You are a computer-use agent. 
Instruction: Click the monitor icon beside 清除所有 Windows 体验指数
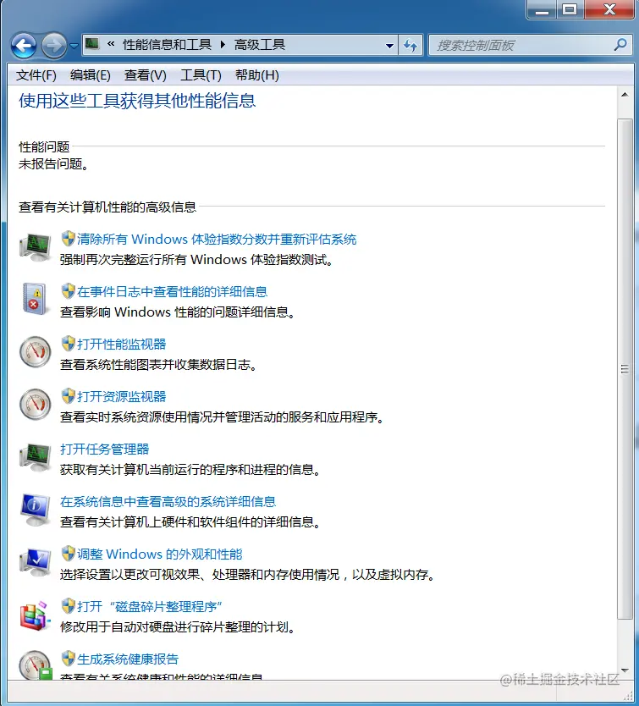point(36,246)
